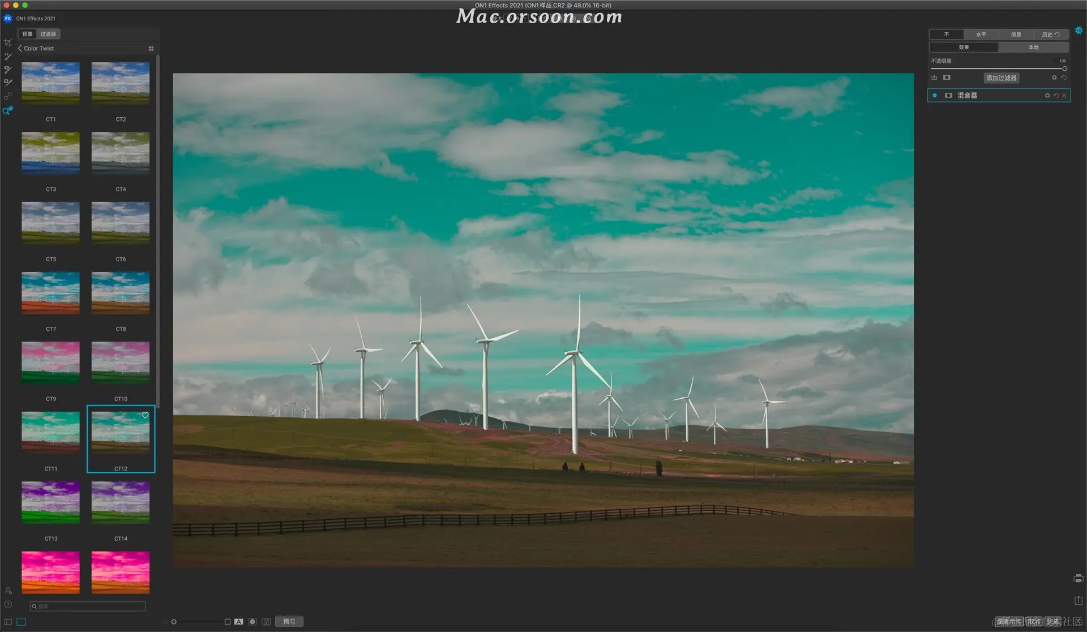The image size is (1087, 632).
Task: Apply the CT9 preset thumbnail
Action: [x=51, y=362]
